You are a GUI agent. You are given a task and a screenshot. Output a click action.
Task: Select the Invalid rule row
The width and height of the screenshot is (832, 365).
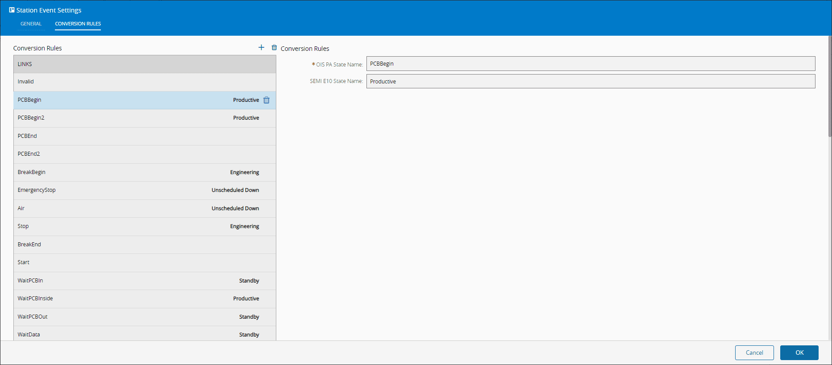[x=144, y=82]
